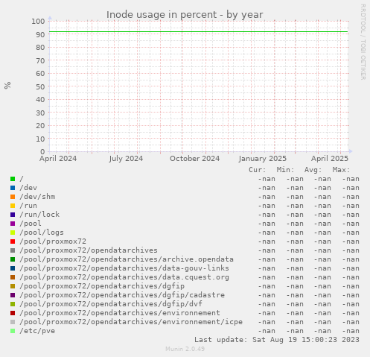370x357 pixels.
Task: Click the Munin 2.0.49 version text
Action: [185, 349]
